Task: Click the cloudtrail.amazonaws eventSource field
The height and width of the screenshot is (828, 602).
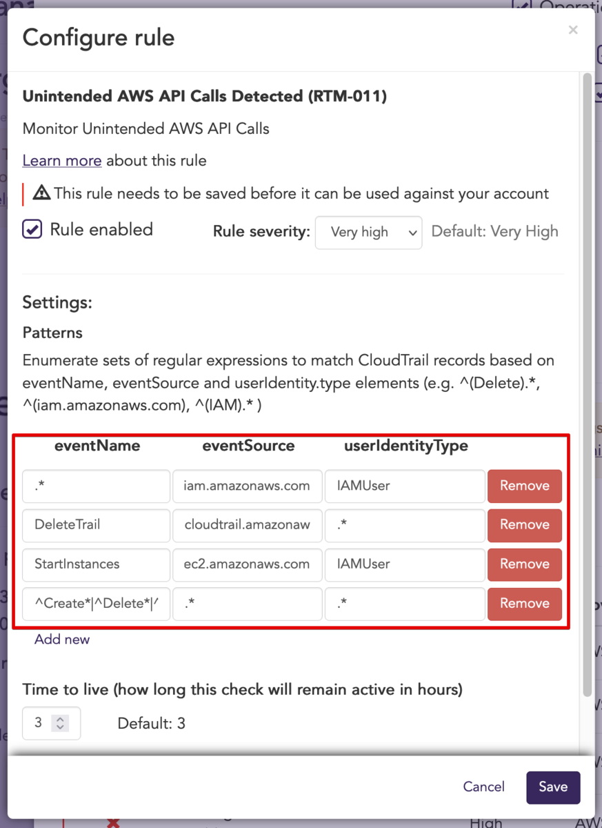Action: [247, 525]
